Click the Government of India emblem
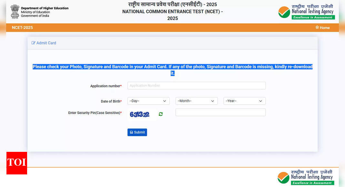Image resolution: width=345 pixels, height=187 pixels. (15, 12)
